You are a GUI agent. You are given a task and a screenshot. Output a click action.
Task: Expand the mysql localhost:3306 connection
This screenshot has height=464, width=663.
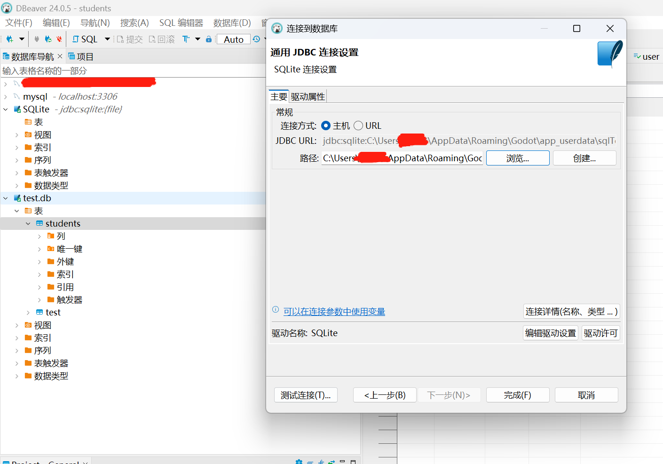6,96
